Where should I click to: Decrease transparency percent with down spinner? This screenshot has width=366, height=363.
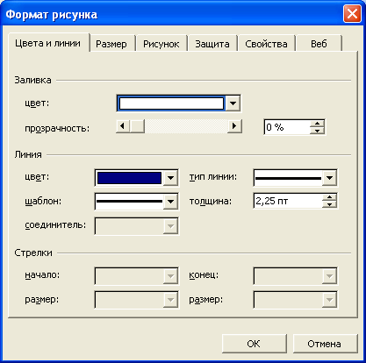(x=317, y=131)
